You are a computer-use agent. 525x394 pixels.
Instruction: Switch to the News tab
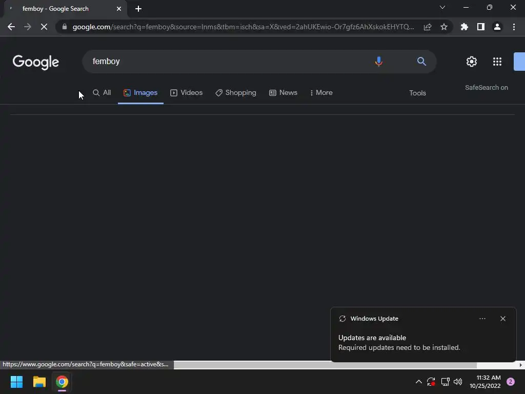tap(283, 93)
